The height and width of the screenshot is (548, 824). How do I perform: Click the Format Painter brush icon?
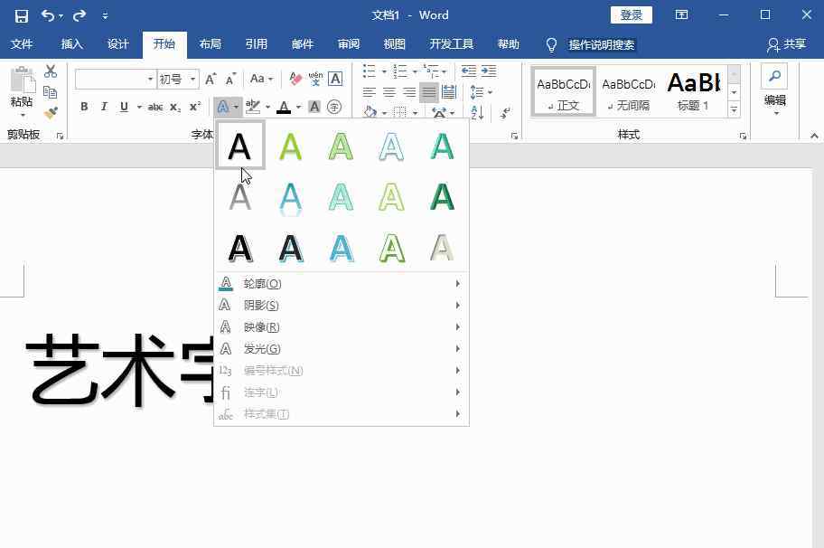pos(51,113)
